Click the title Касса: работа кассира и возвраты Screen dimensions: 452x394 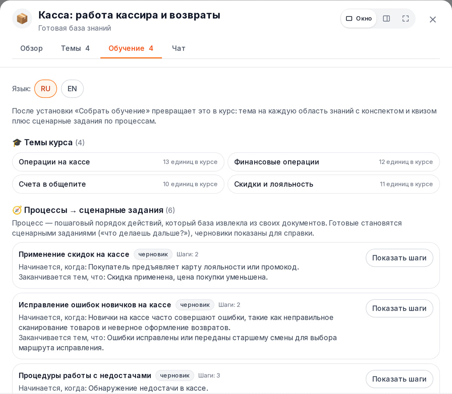click(x=129, y=15)
